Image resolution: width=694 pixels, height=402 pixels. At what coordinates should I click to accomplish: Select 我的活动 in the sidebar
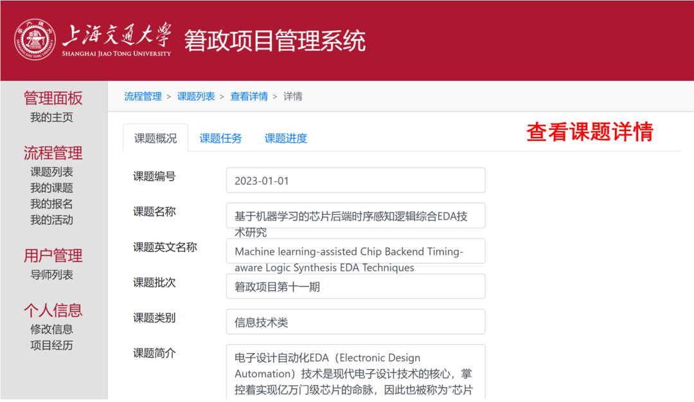click(51, 220)
